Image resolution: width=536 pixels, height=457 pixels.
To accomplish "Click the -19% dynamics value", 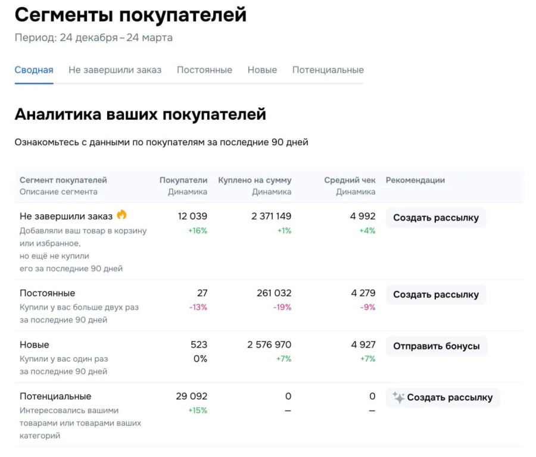I will (x=282, y=308).
